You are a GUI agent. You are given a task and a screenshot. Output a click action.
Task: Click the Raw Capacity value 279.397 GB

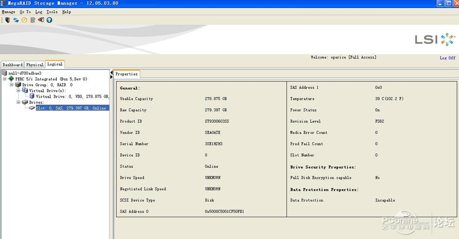[216, 110]
